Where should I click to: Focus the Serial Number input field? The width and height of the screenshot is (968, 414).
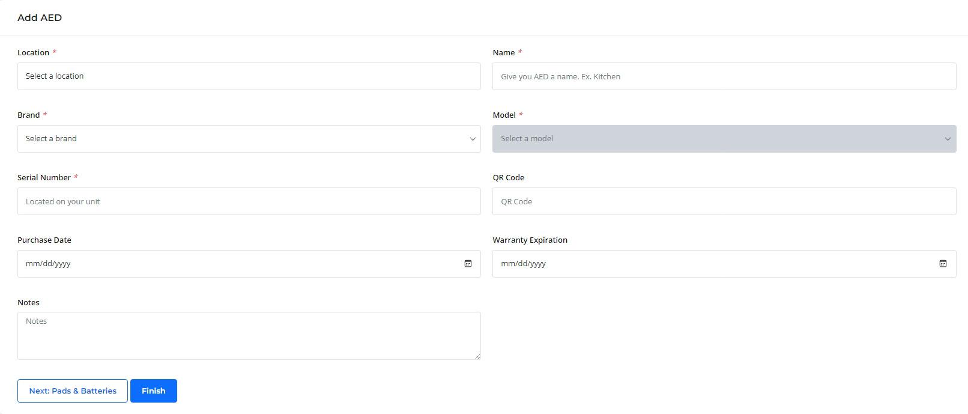pyautogui.click(x=249, y=201)
